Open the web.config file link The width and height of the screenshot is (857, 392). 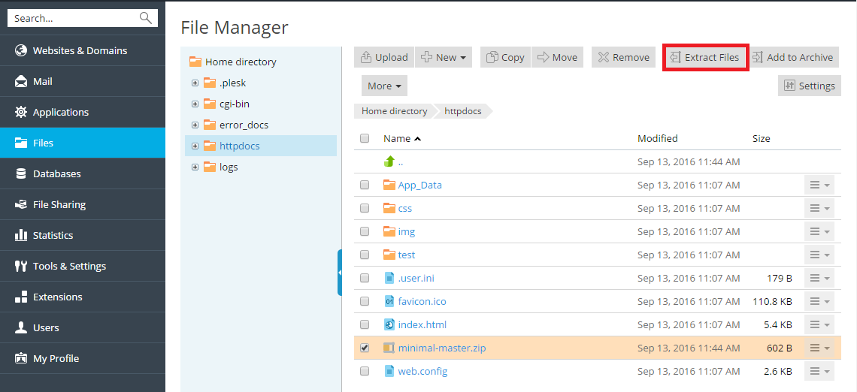click(422, 371)
